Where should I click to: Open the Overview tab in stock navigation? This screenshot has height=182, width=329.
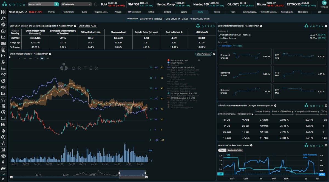point(52,12)
